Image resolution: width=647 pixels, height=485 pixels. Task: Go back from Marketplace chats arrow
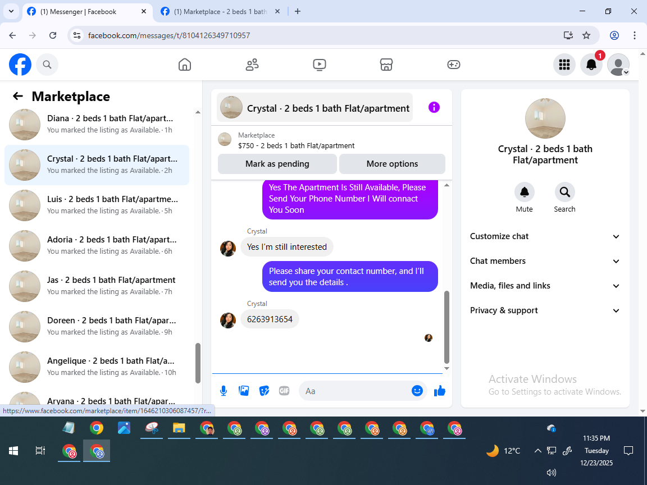(18, 96)
